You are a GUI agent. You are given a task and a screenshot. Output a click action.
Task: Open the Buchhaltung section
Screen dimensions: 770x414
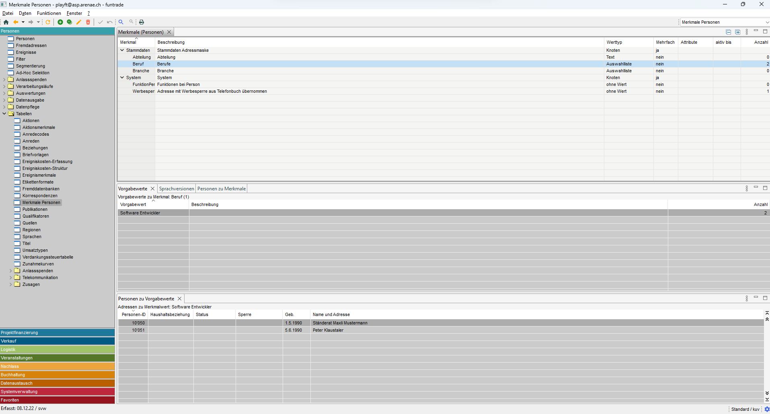point(57,375)
